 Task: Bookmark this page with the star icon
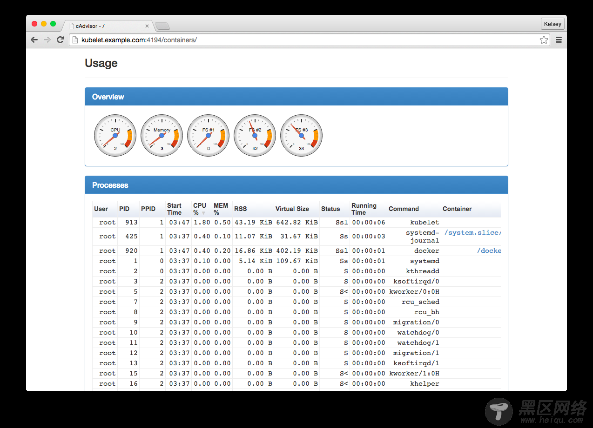click(x=544, y=40)
